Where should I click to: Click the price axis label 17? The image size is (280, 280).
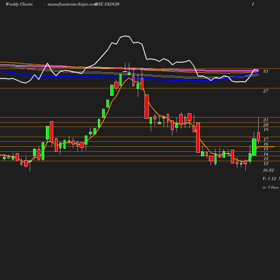tap(266, 139)
